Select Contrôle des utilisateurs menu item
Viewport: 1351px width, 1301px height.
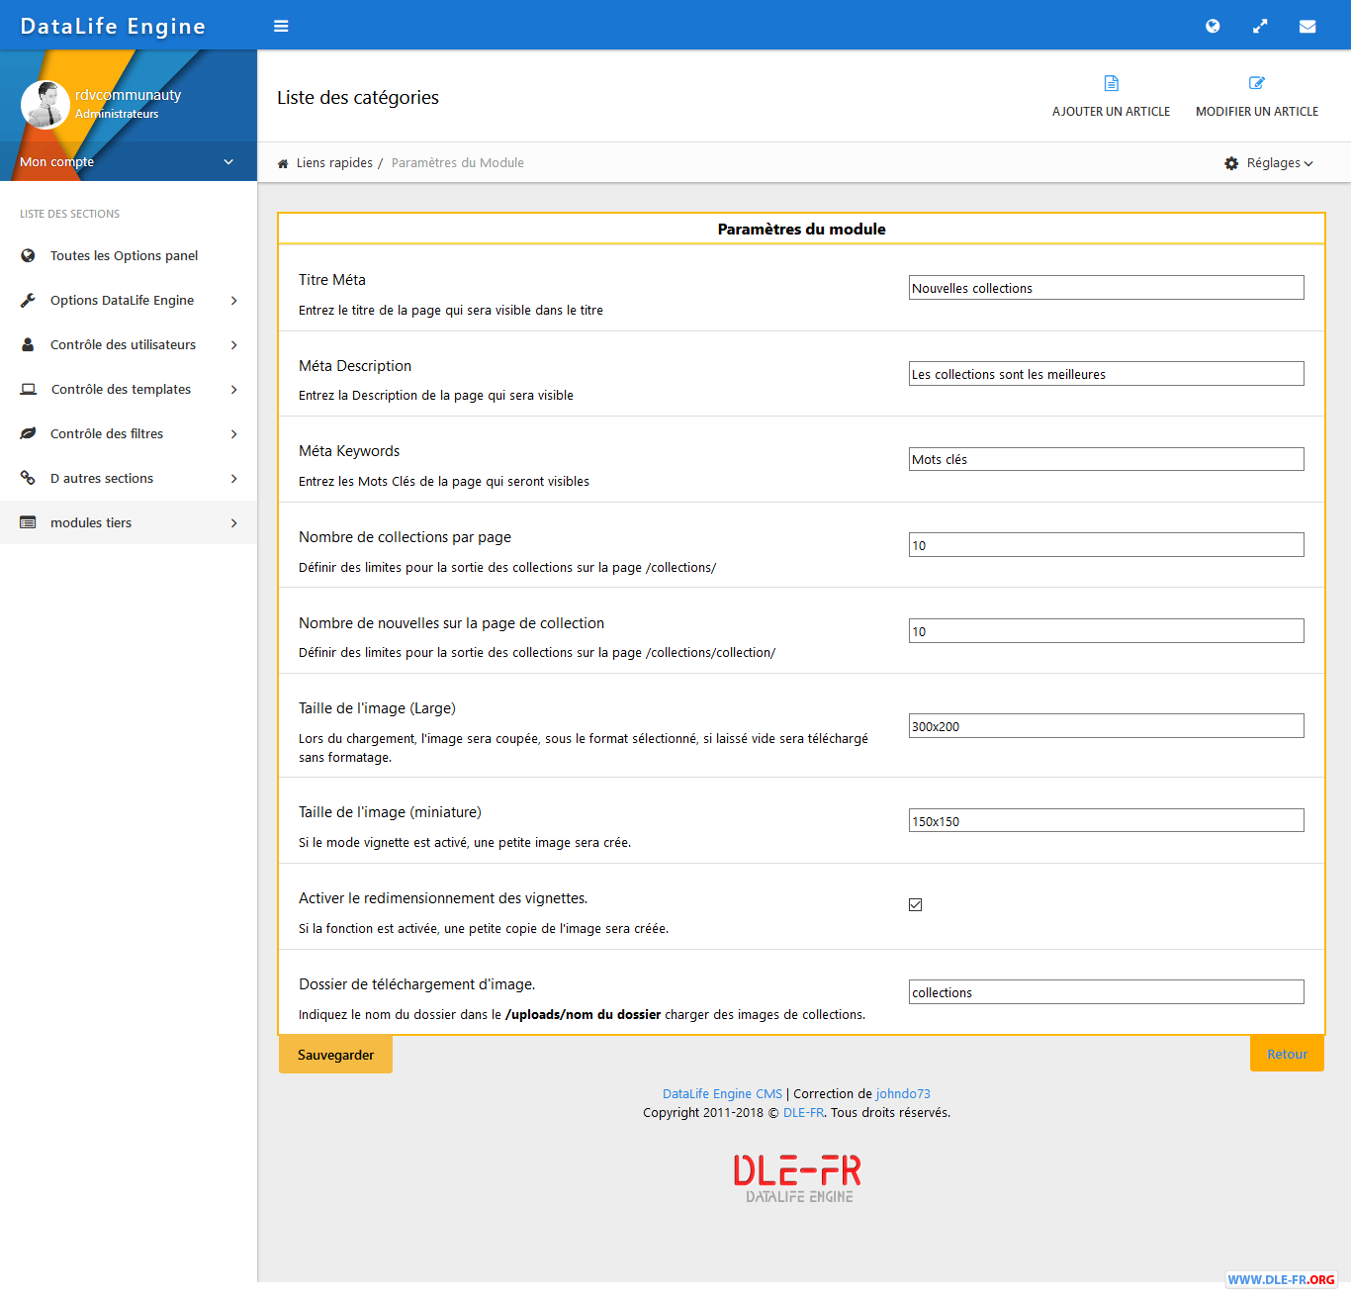pyautogui.click(x=129, y=344)
